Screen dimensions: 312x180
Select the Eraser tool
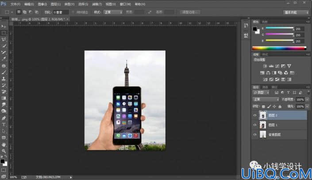click(x=4, y=92)
